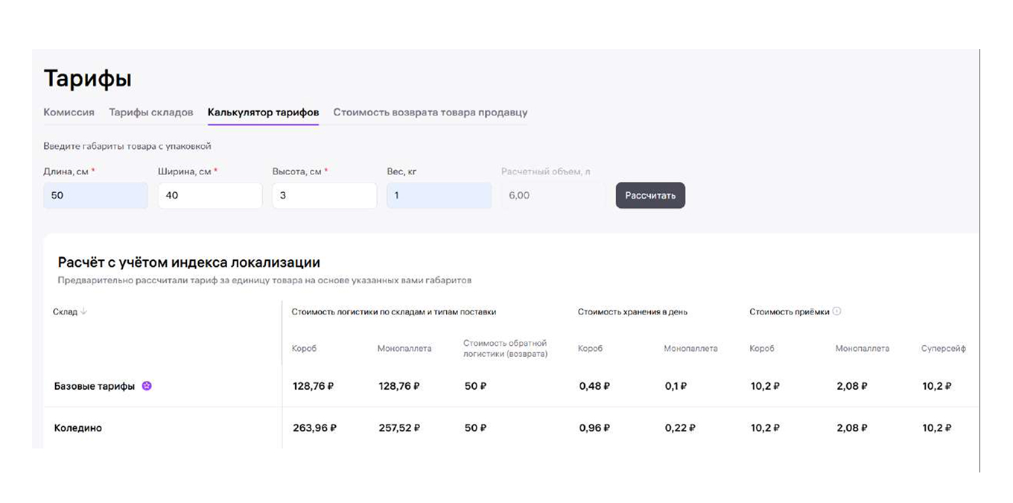This screenshot has width=1013, height=503.
Task: Click the Ширина, см input field
Action: tap(210, 195)
